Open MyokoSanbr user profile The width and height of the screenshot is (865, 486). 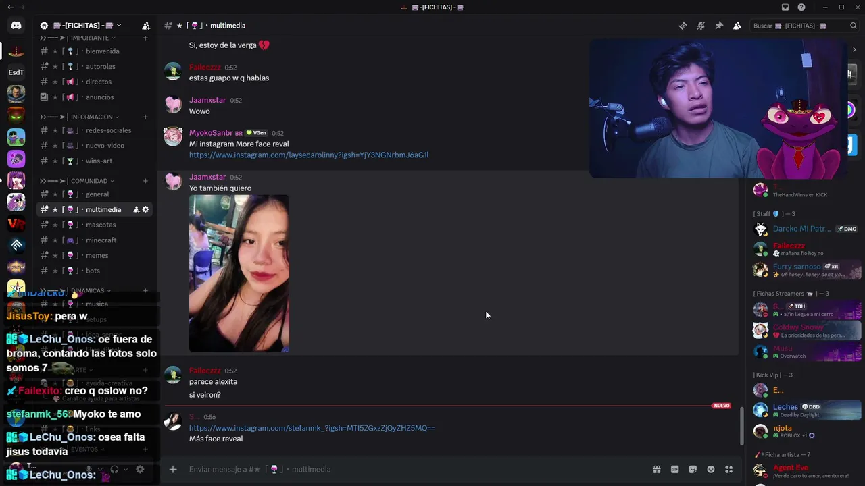211,133
